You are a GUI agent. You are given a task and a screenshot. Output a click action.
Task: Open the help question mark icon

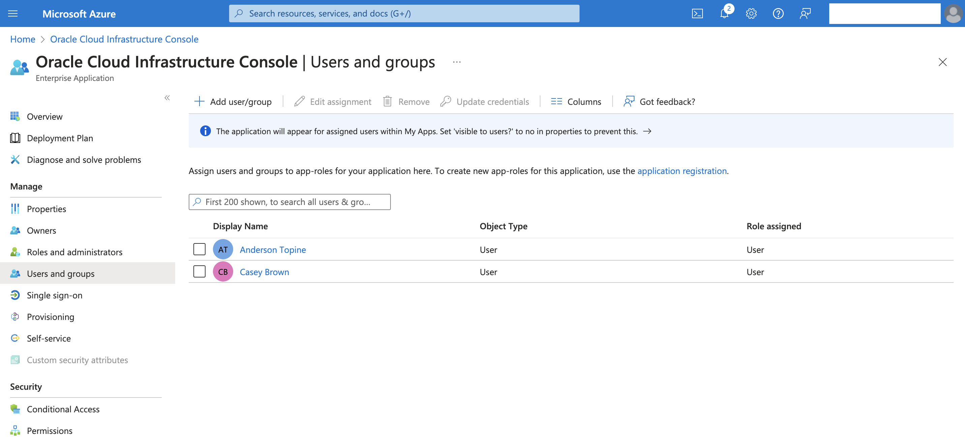coord(778,13)
